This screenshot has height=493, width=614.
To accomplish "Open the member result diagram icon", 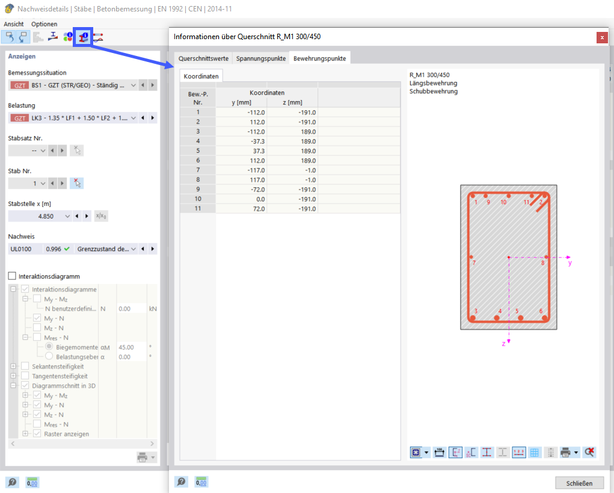I will [x=98, y=37].
